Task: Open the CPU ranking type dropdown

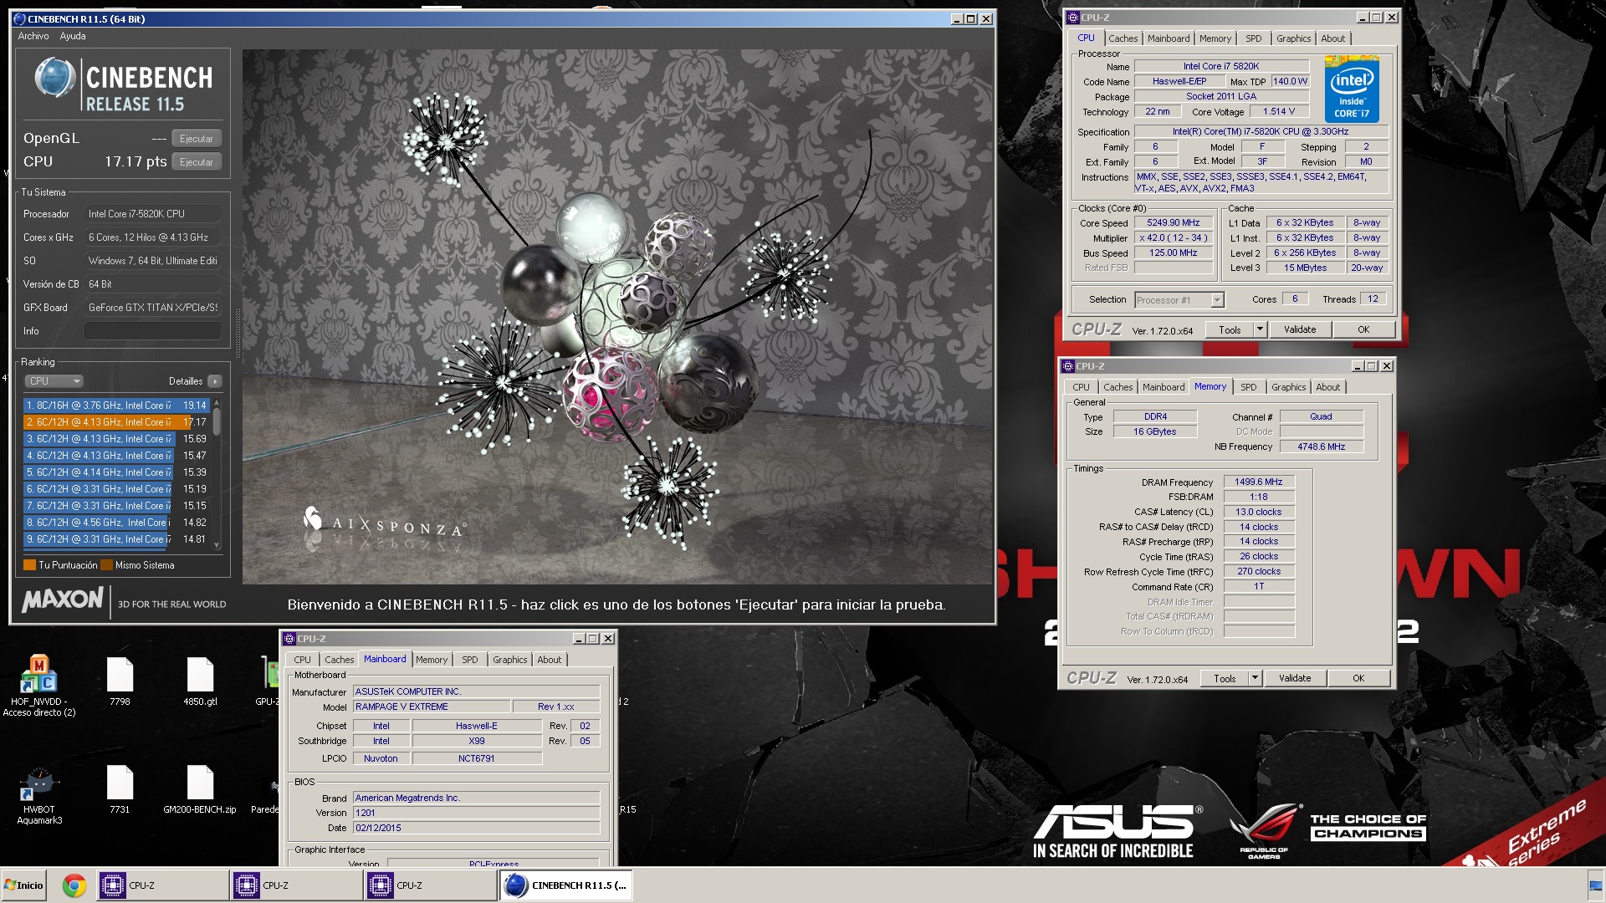Action: (54, 381)
